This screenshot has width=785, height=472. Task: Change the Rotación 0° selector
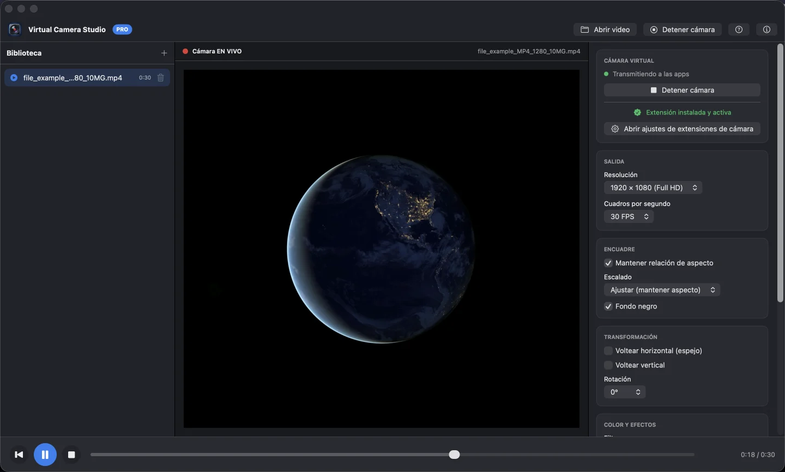point(625,392)
